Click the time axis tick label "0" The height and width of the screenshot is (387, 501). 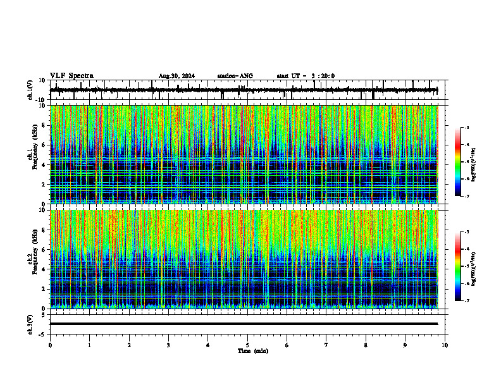(50, 345)
